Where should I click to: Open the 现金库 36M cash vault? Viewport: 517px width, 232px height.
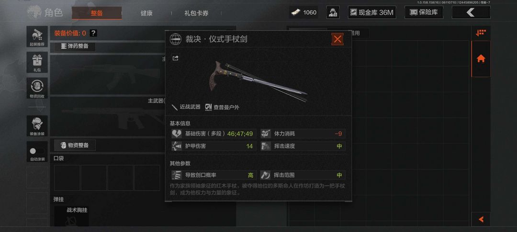click(x=372, y=12)
